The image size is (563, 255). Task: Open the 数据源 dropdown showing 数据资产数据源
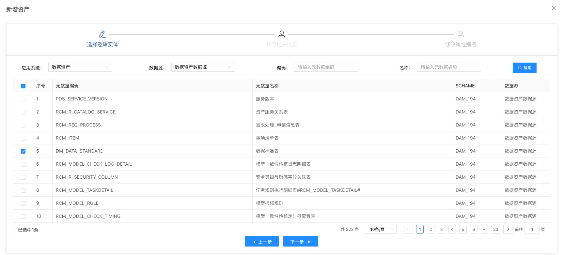(x=203, y=67)
